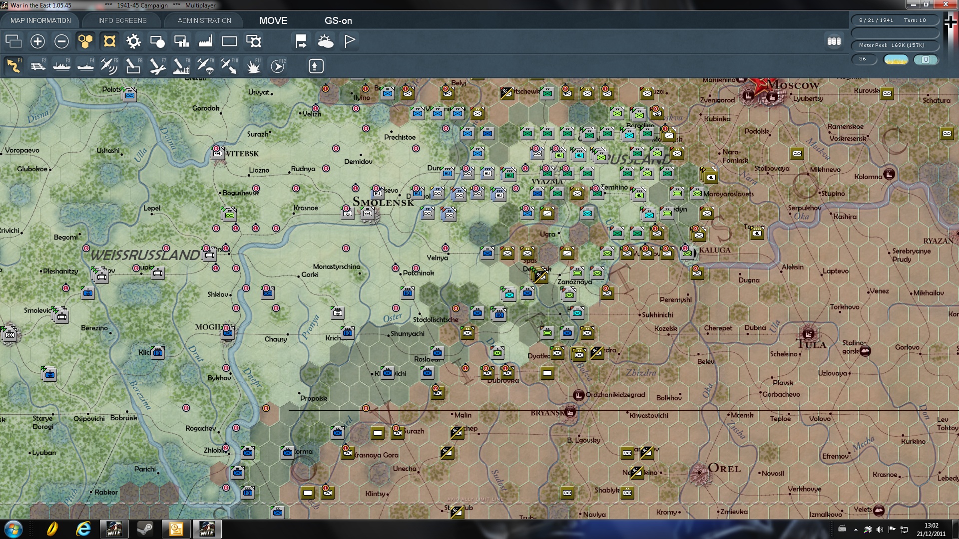Select the F9 aircraft-and-parachute mode
This screenshot has width=959, height=539.
(x=205, y=66)
